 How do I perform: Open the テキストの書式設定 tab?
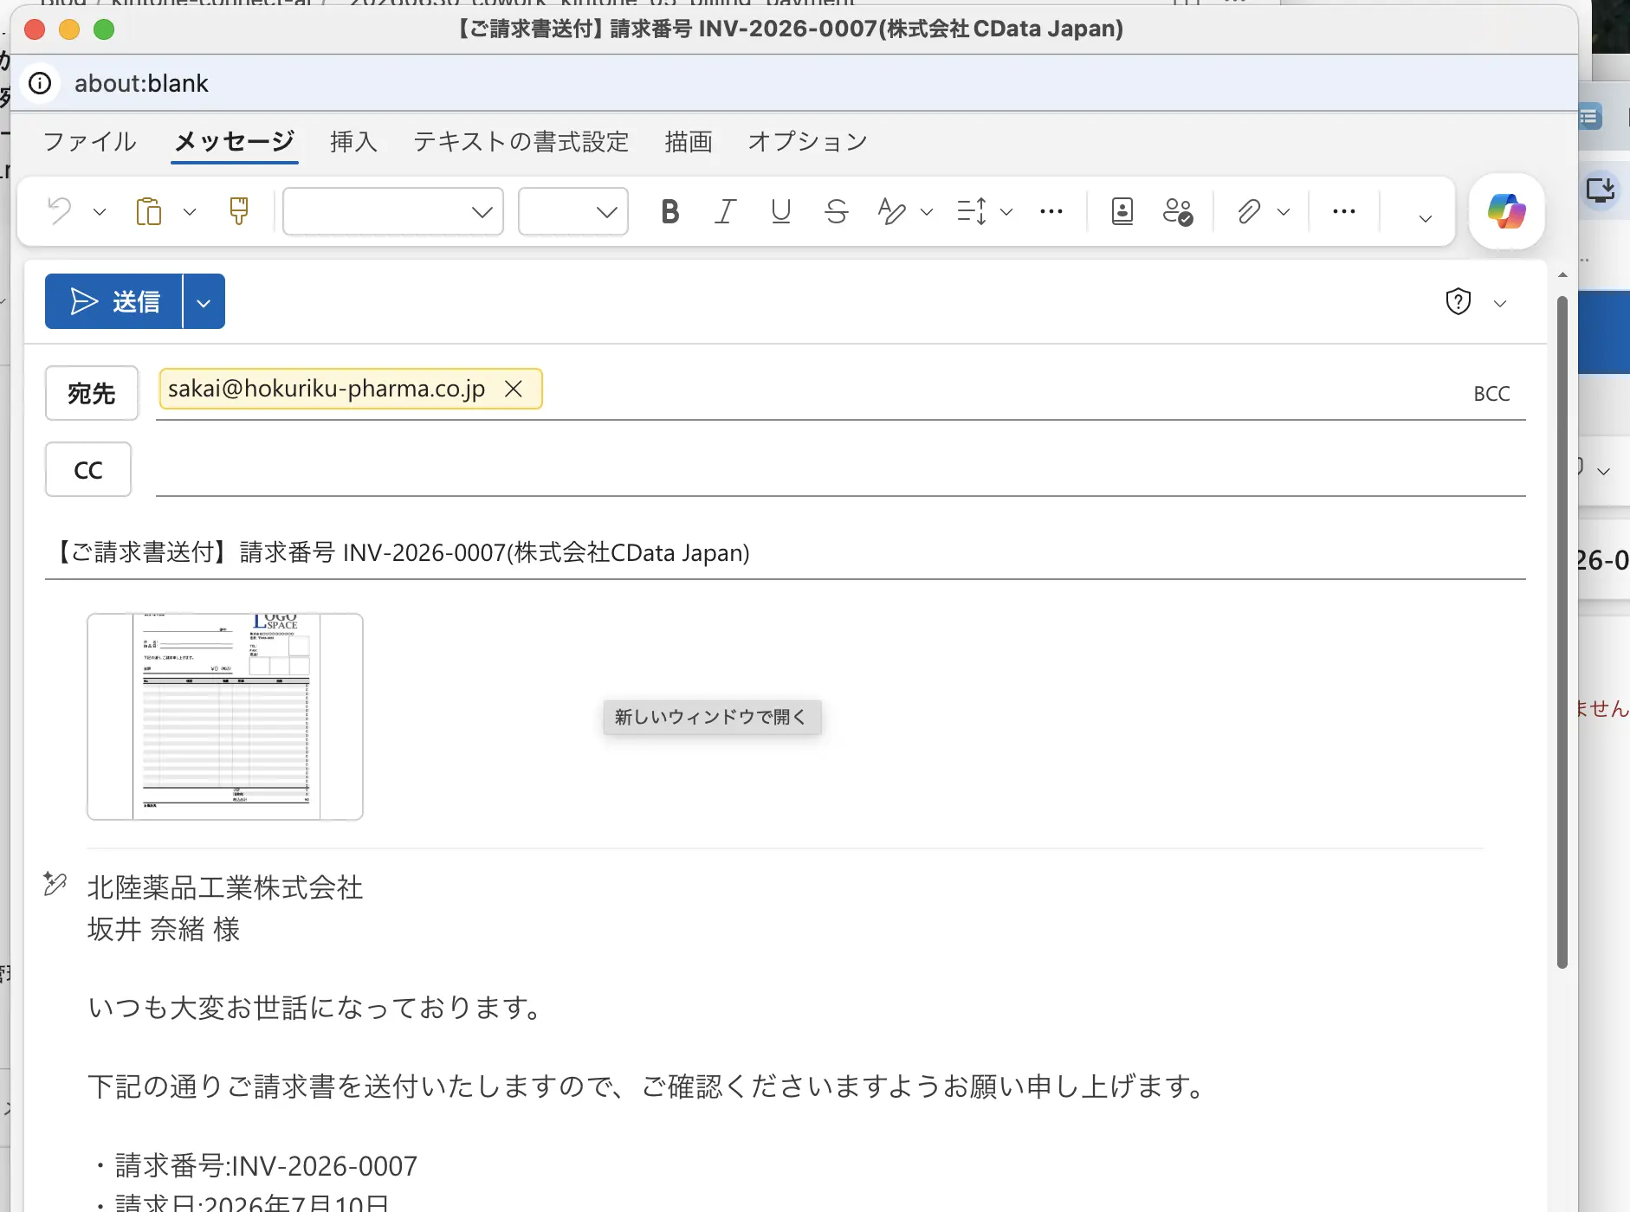click(521, 141)
